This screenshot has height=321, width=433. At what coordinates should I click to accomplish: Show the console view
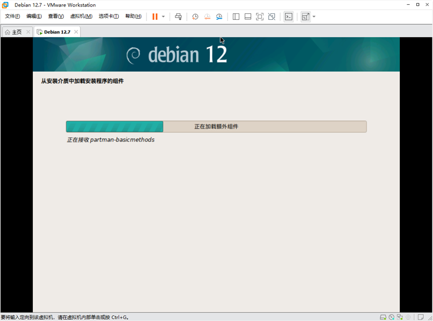tap(289, 17)
